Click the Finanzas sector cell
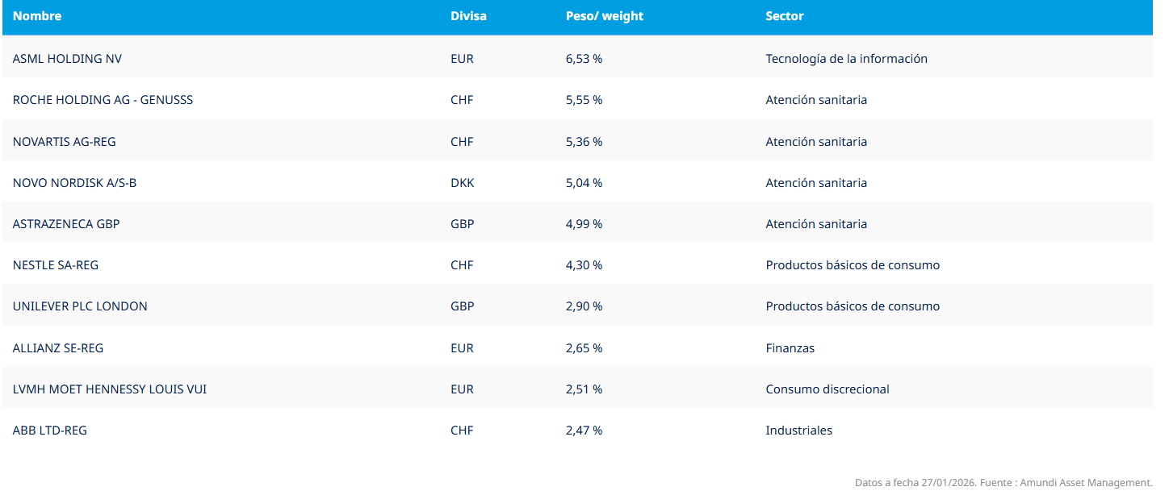 pos(790,348)
